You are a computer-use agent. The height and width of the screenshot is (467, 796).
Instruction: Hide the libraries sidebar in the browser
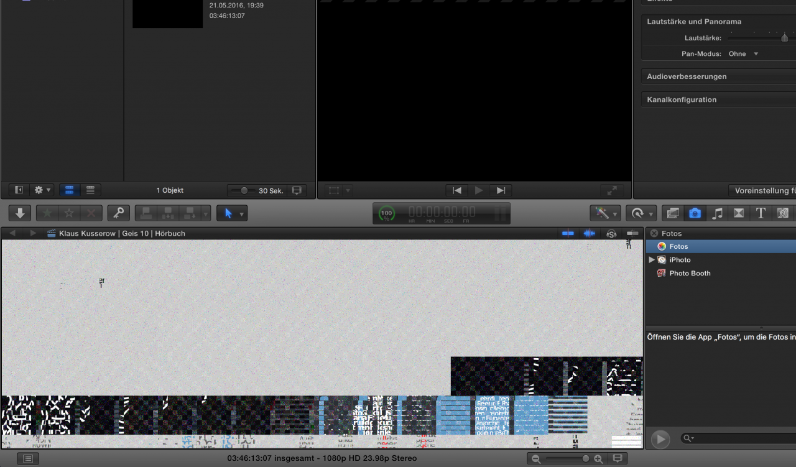[19, 190]
